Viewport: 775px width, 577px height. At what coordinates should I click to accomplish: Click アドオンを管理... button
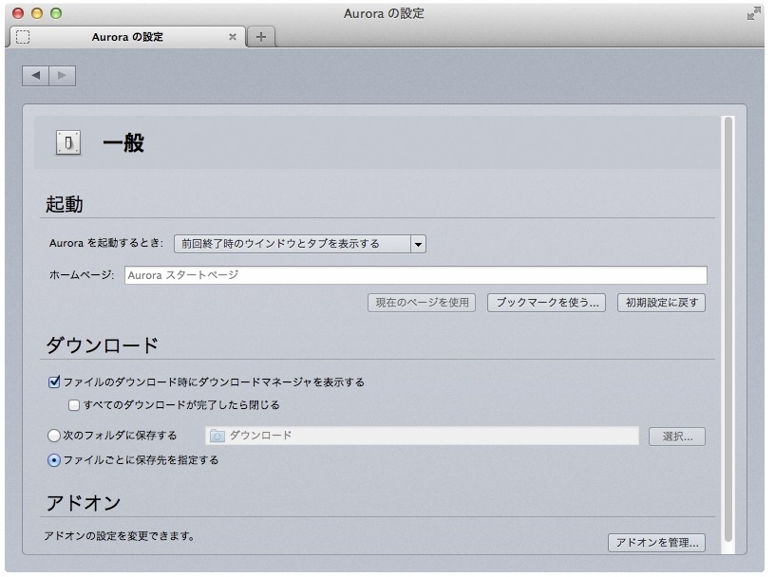(x=657, y=543)
